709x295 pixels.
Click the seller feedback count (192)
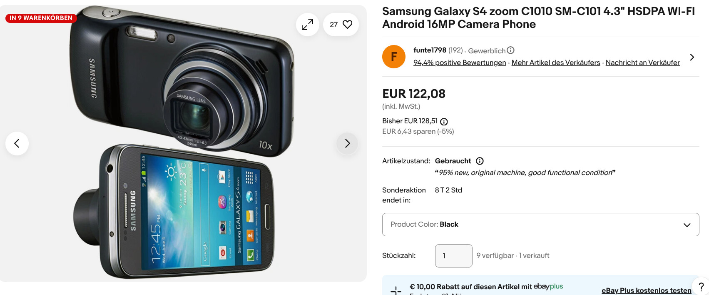(x=455, y=50)
